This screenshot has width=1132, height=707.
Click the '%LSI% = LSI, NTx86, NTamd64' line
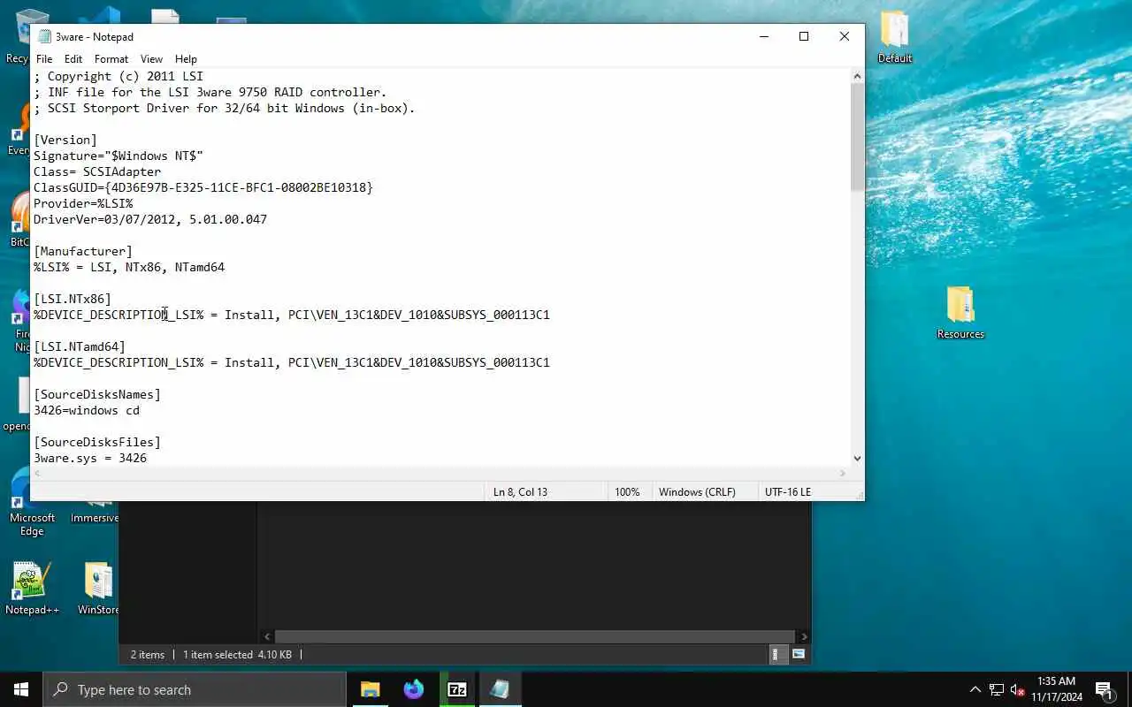coord(129,267)
